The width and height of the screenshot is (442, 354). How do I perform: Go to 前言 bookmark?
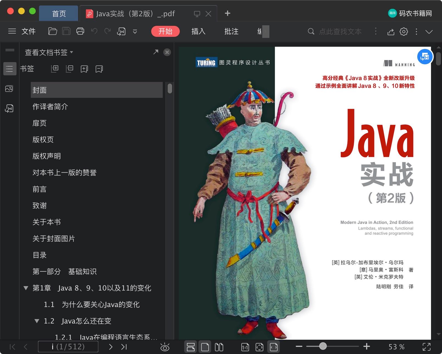coord(40,189)
